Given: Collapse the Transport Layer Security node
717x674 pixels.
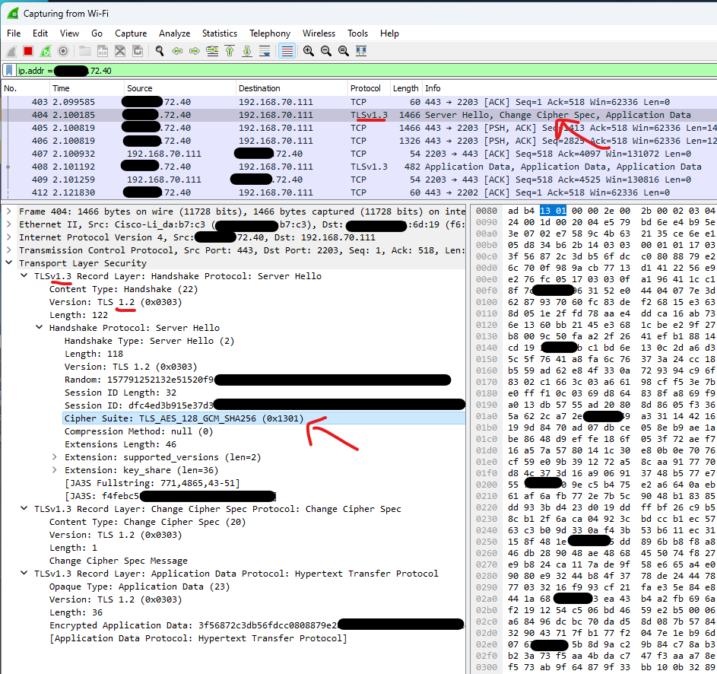Looking at the screenshot, I should click(8, 262).
